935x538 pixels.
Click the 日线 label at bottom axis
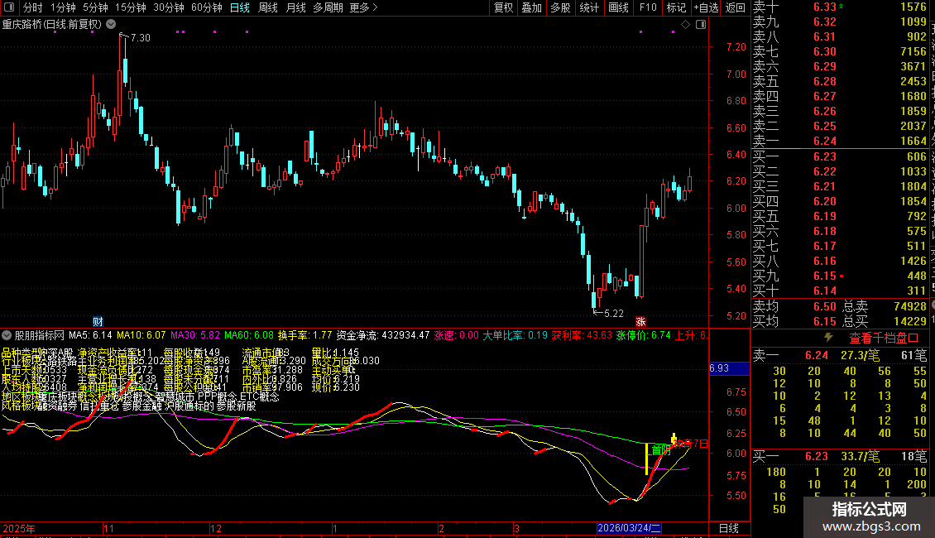pyautogui.click(x=729, y=528)
